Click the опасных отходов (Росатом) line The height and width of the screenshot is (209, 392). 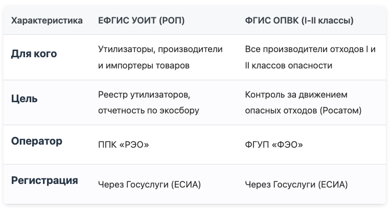click(x=303, y=110)
